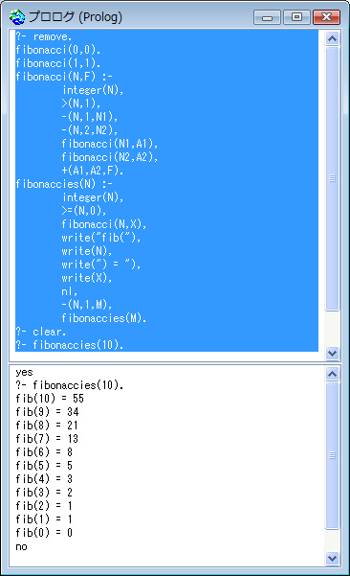Click the 'no' result at output bottom

pos(21,546)
